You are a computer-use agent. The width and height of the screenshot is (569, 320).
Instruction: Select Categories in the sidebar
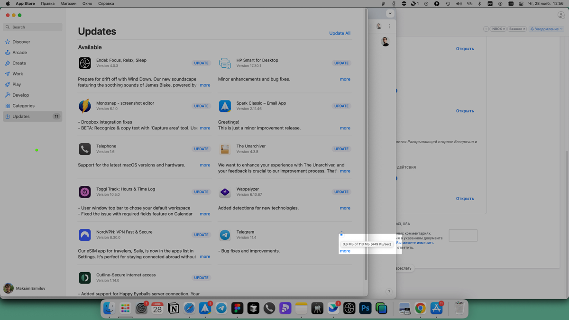click(33, 106)
